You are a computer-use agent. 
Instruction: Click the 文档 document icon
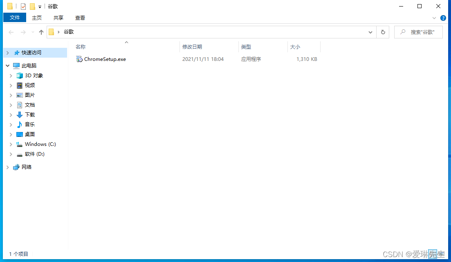20,105
